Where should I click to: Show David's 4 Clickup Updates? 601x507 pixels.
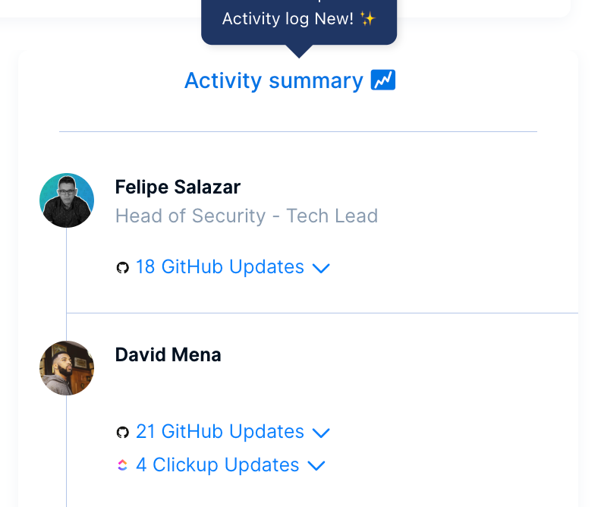point(218,464)
